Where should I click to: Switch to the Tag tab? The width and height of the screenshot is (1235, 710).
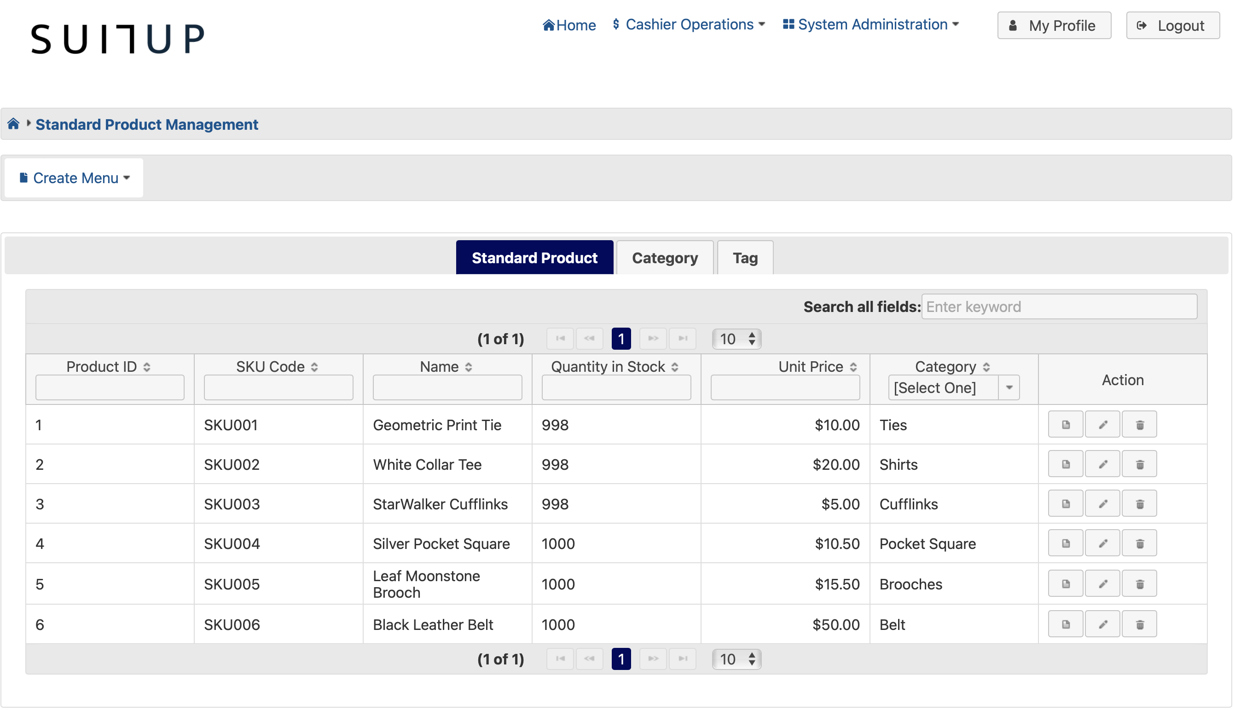click(744, 258)
